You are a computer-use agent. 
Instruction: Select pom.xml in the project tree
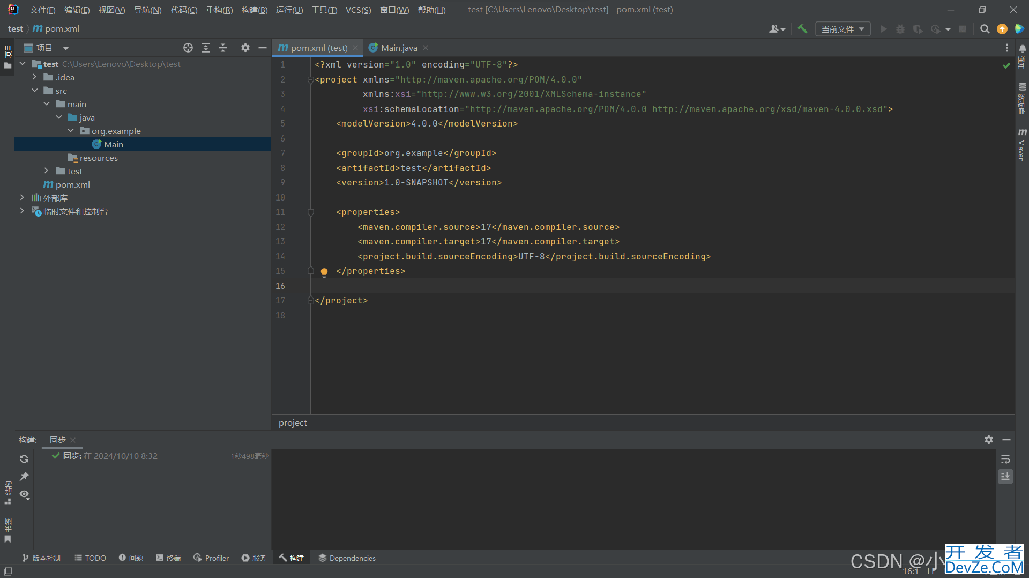(x=72, y=184)
